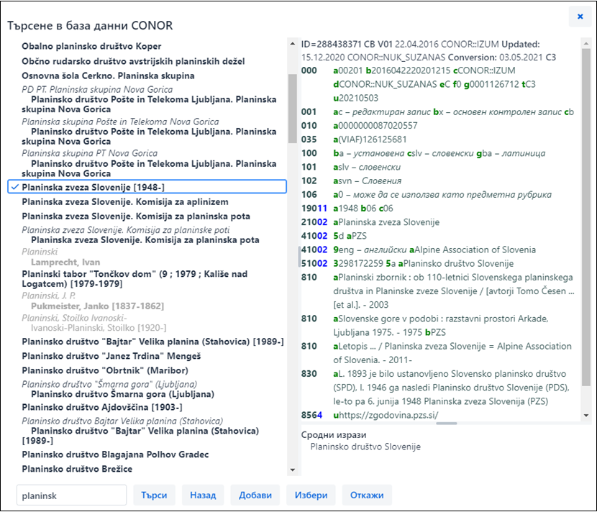Focus the search field containing planinsk
Screen dimensions: 597x512
[x=72, y=495]
